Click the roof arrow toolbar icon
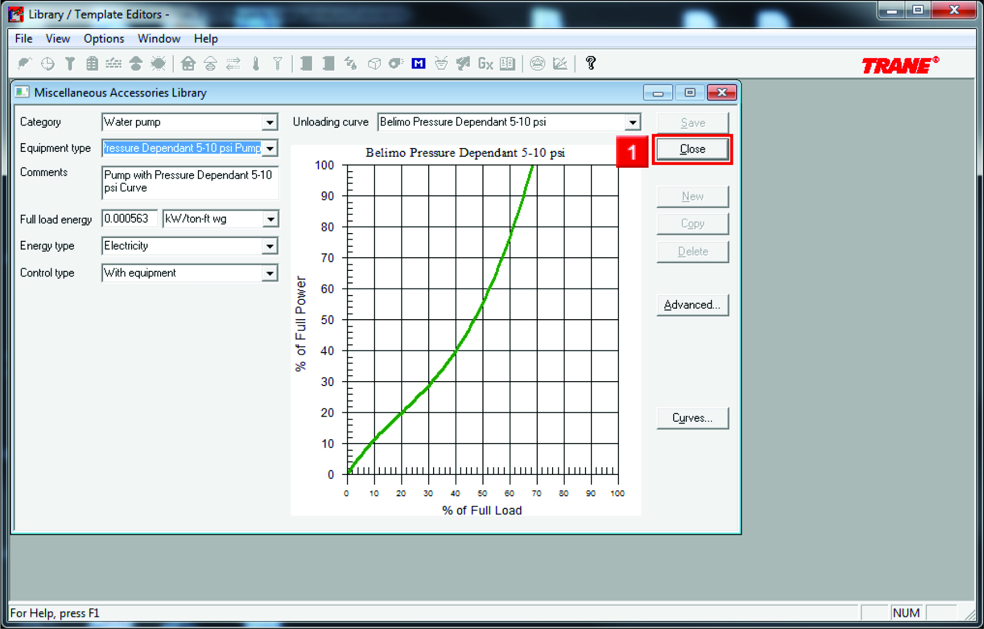984x629 pixels. point(136,64)
